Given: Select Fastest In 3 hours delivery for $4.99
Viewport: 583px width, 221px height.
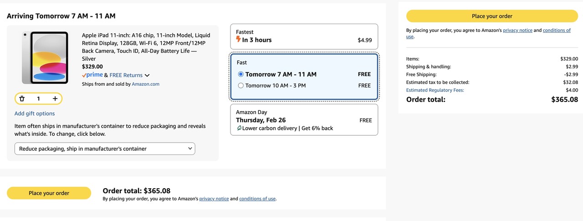Looking at the screenshot, I should point(304,36).
